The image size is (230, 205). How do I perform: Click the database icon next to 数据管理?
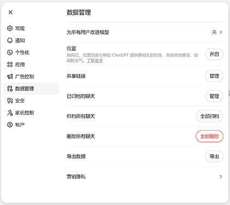(x=10, y=89)
